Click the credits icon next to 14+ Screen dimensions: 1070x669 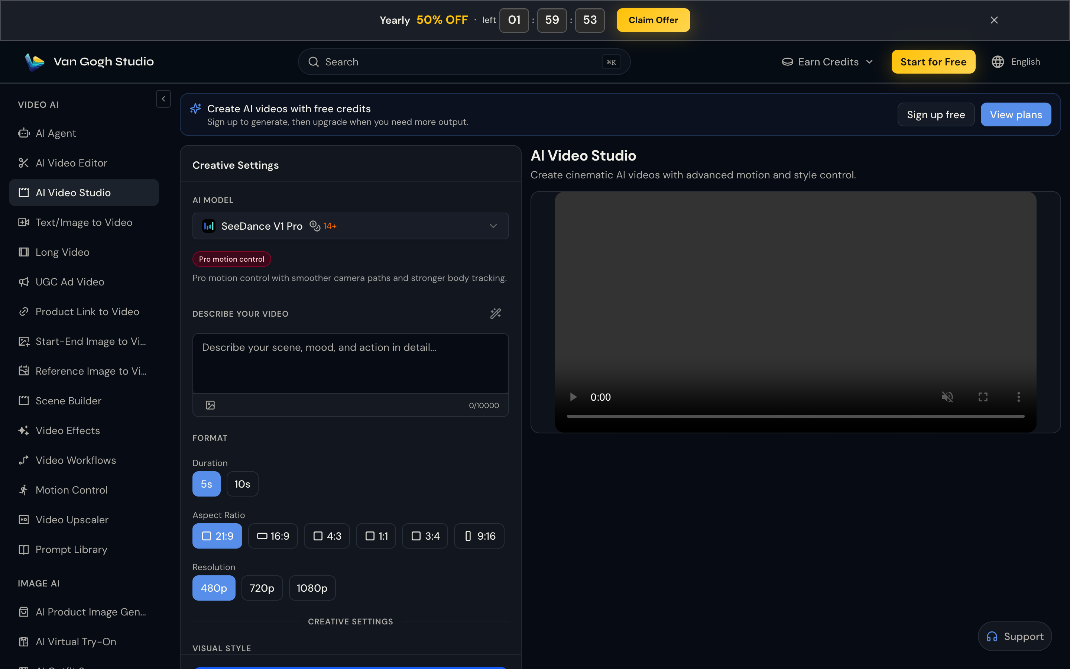(315, 226)
